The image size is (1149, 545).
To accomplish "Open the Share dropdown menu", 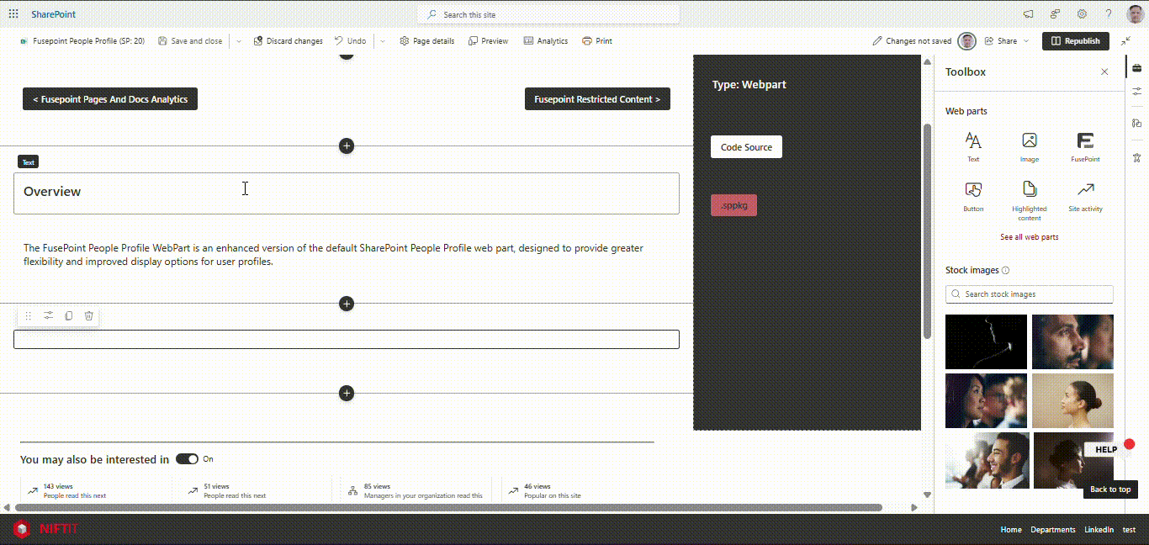I will (1007, 41).
